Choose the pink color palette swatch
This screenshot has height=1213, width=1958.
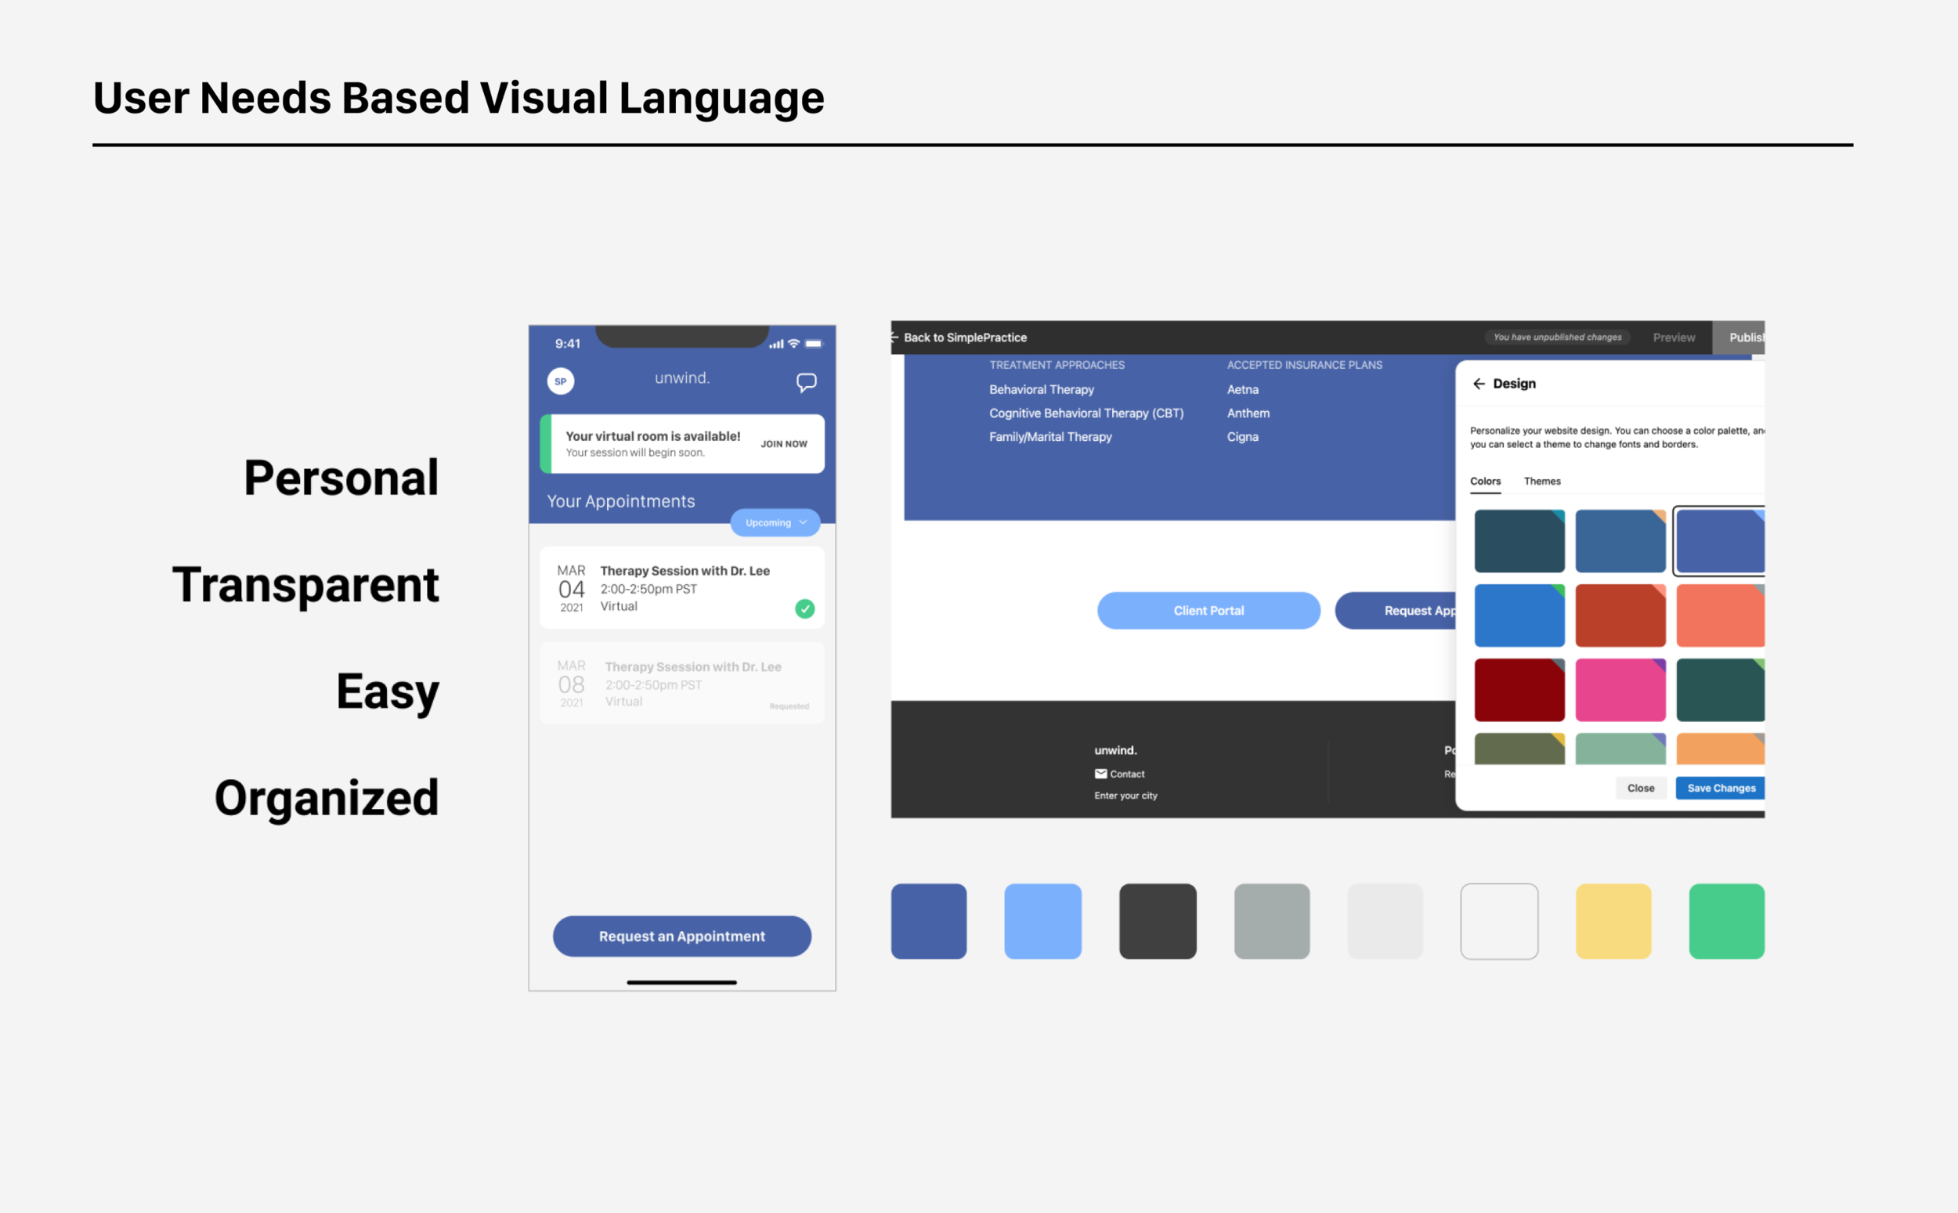[1620, 690]
